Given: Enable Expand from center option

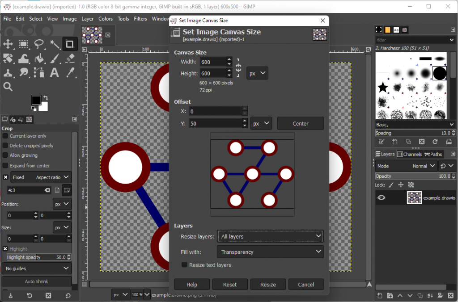Looking at the screenshot, I should [5, 166].
